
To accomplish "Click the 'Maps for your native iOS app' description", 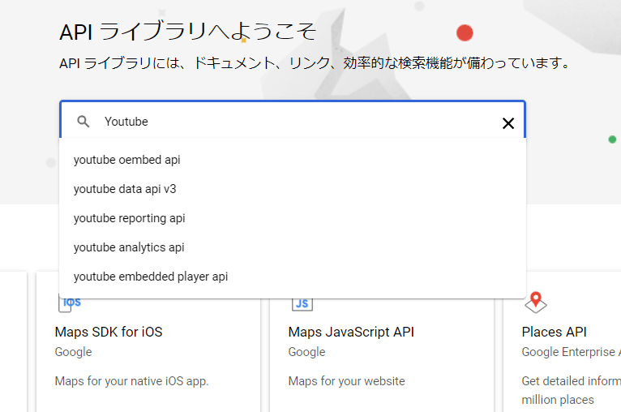I will pyautogui.click(x=131, y=381).
